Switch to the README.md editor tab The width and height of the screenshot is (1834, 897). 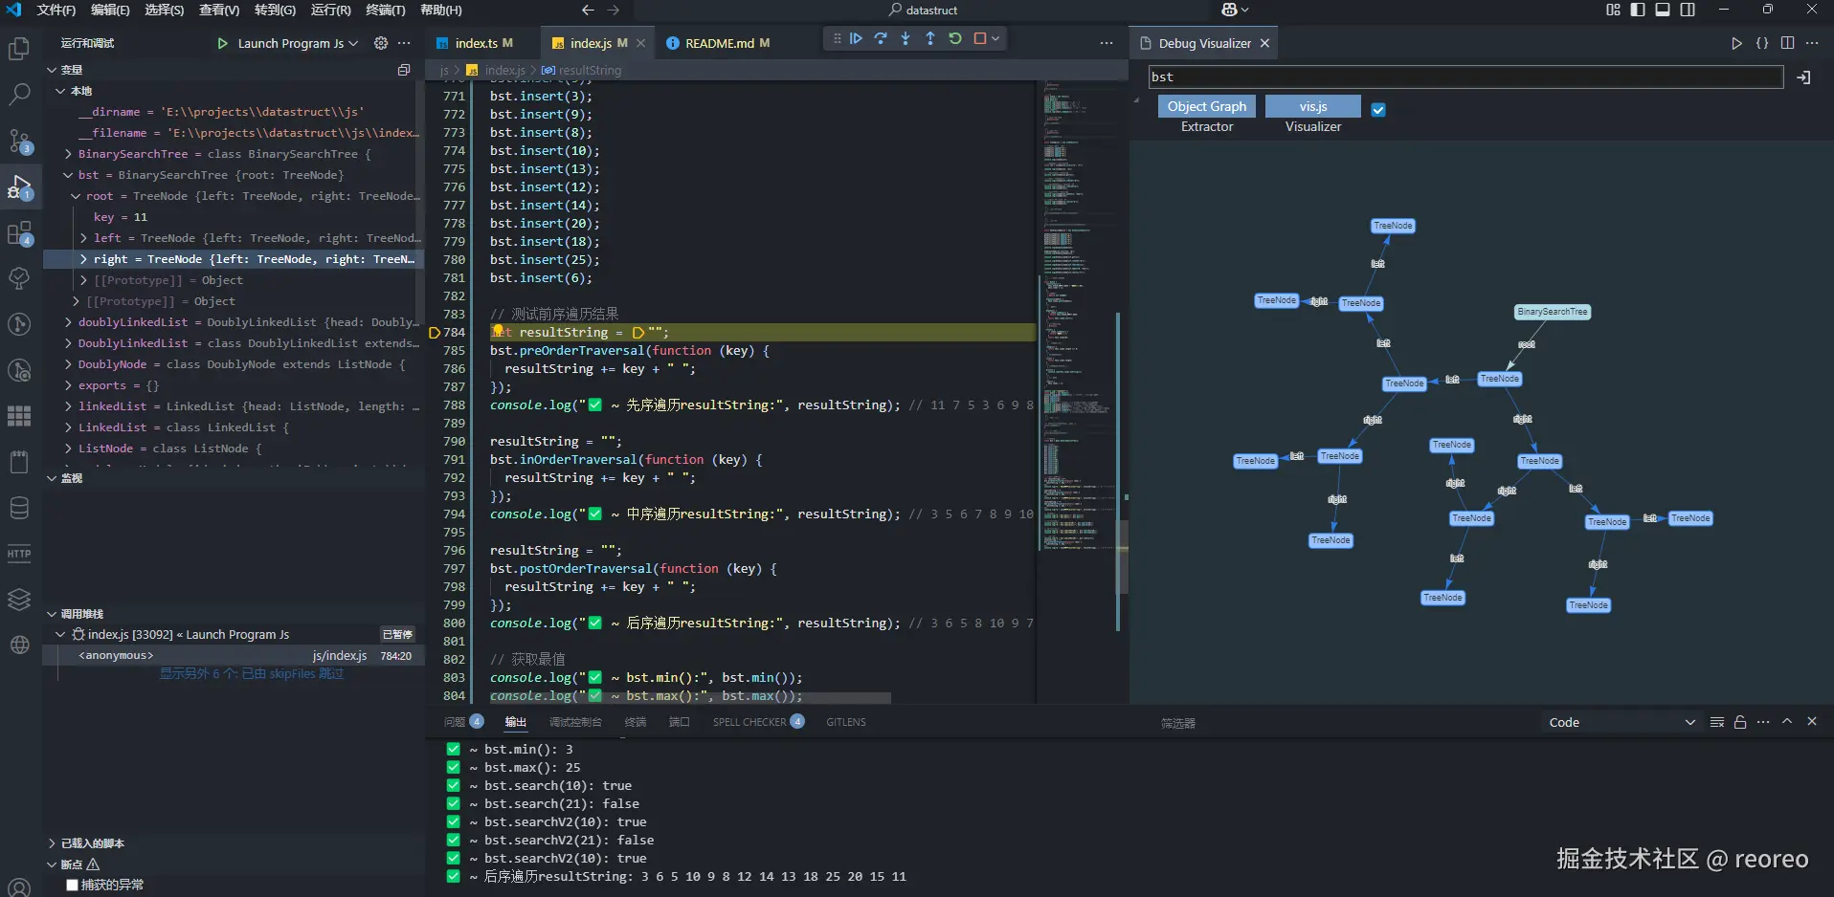click(x=719, y=43)
